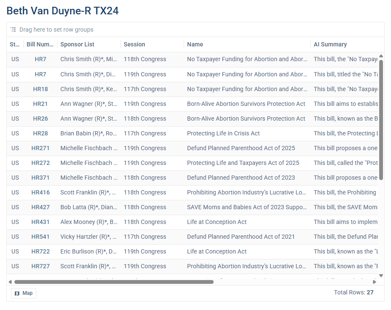Click the vertical scrollbar thumb
The height and width of the screenshot is (310, 391).
click(381, 120)
